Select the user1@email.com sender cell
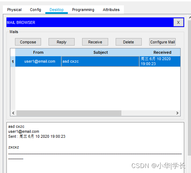Viewport: 191px width, 173px height. click(x=38, y=61)
